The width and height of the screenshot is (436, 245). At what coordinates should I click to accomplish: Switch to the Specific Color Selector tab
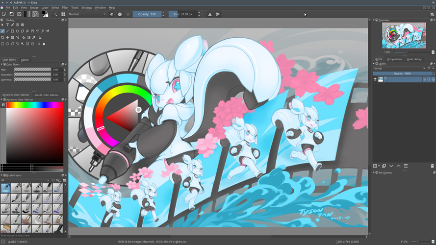47,95
